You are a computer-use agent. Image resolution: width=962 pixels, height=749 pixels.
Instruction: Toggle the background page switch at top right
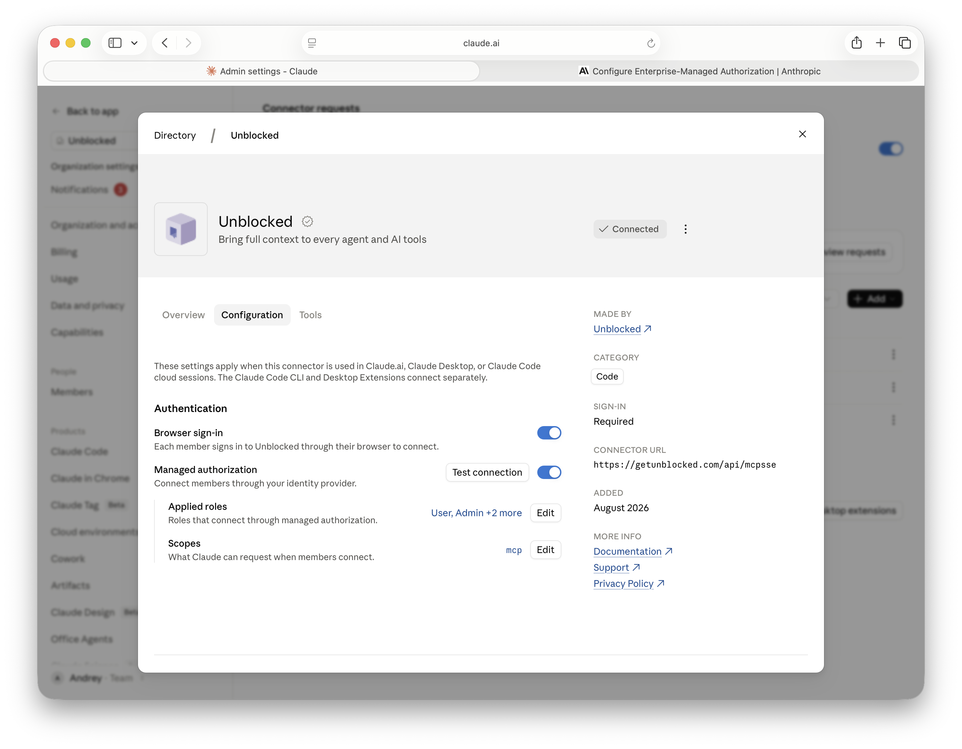tap(891, 148)
